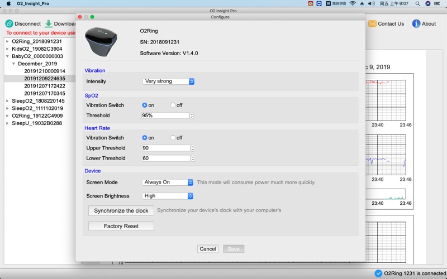Select record 20191209224635

click(x=45, y=78)
